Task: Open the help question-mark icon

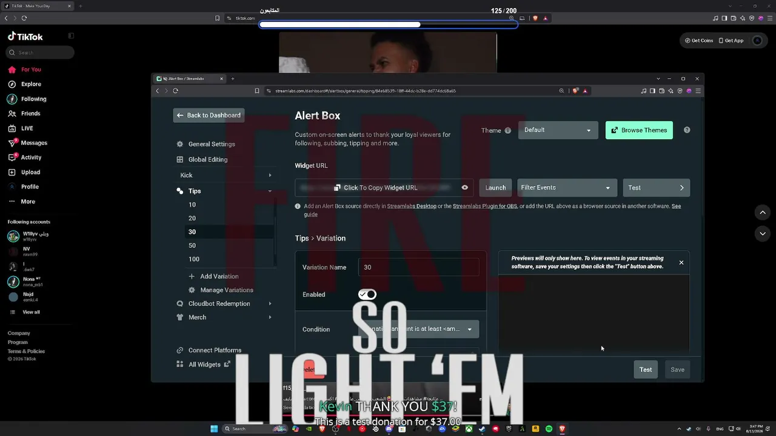Action: [x=687, y=130]
